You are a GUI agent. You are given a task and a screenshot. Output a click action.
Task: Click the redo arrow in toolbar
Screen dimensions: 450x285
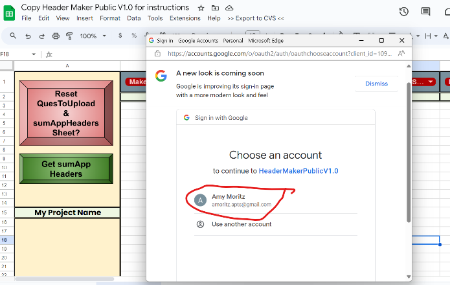pyautogui.click(x=42, y=36)
